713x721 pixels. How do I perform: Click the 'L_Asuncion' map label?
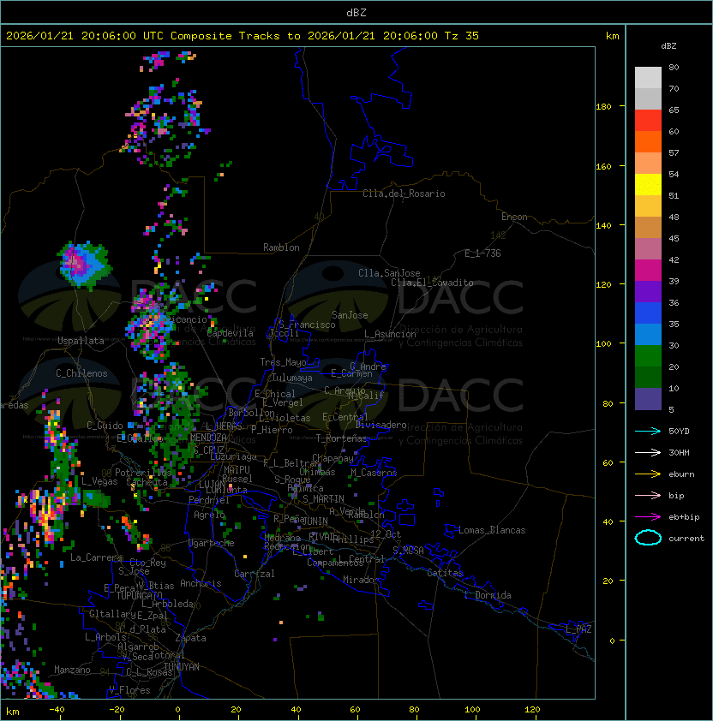(390, 334)
